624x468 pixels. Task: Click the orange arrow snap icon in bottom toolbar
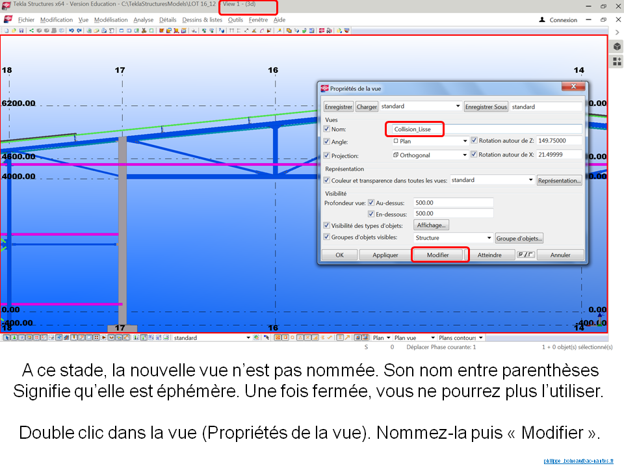(347, 337)
